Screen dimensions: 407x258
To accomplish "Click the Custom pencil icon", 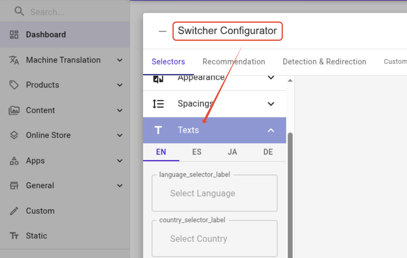I will [x=14, y=211].
